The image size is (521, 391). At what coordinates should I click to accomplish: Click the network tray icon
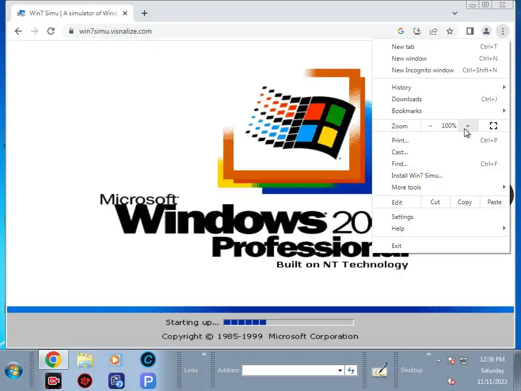(x=464, y=360)
